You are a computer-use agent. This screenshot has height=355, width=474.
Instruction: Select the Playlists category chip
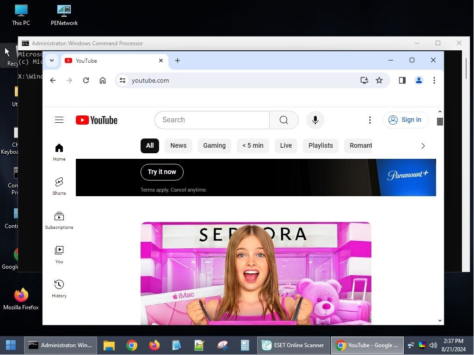(320, 145)
